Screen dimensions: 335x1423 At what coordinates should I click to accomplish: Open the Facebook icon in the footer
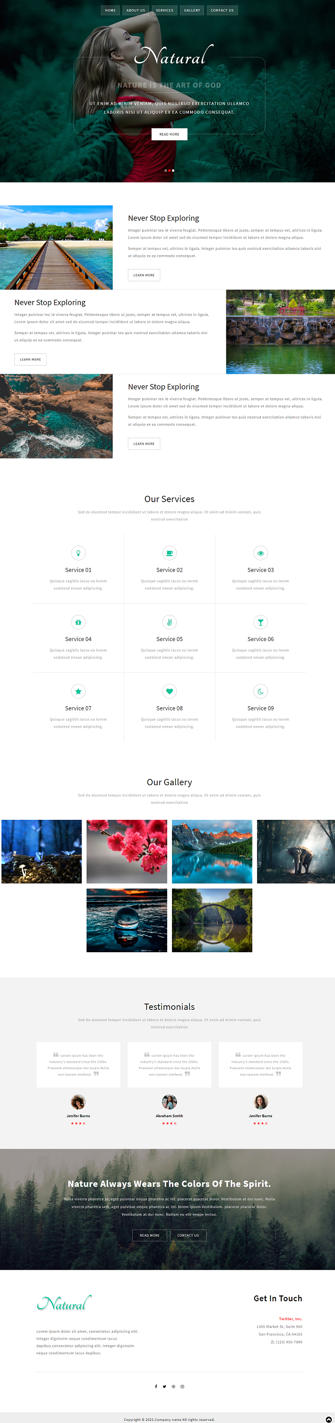coord(156,1386)
